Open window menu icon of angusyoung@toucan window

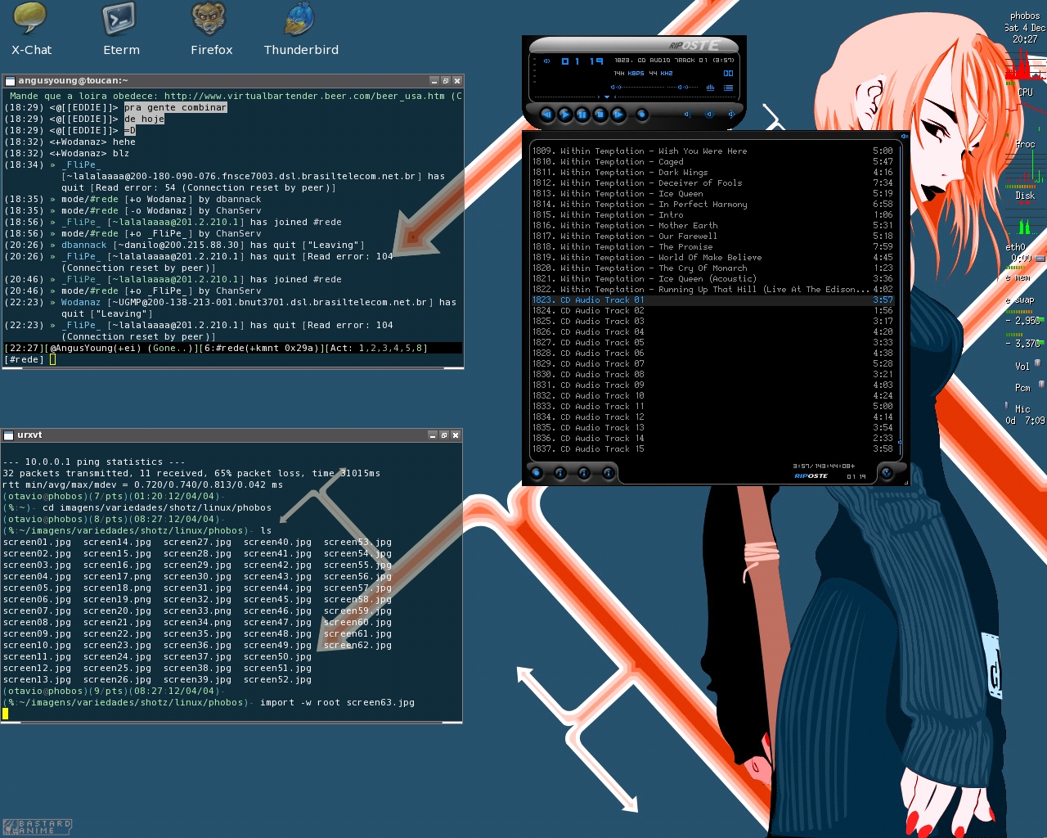point(9,81)
